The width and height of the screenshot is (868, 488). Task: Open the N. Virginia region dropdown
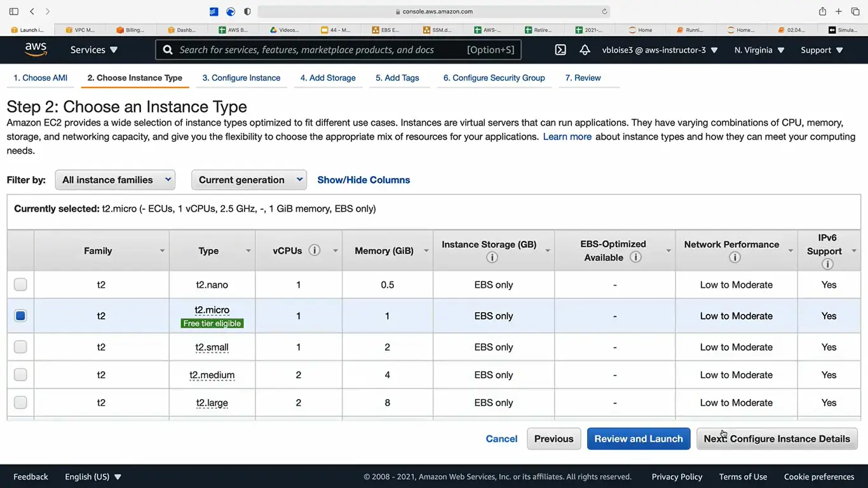tap(759, 50)
